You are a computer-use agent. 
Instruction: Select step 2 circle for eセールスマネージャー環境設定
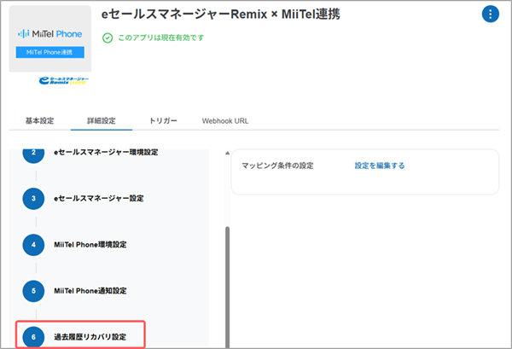click(x=33, y=154)
